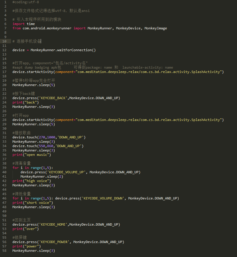The image size is (237, 257).
Task: Click gutter line number 37
Action: tap(4, 159)
